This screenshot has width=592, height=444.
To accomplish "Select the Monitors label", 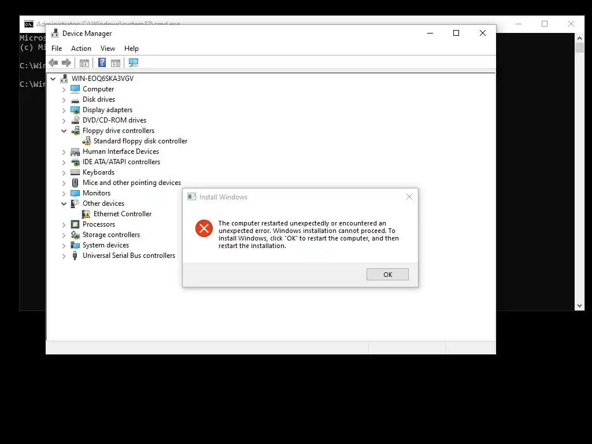I will point(97,193).
